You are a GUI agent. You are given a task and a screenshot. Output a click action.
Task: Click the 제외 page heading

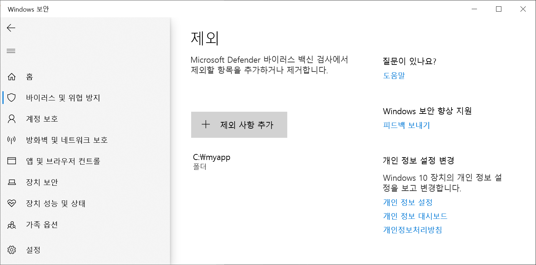(x=205, y=38)
